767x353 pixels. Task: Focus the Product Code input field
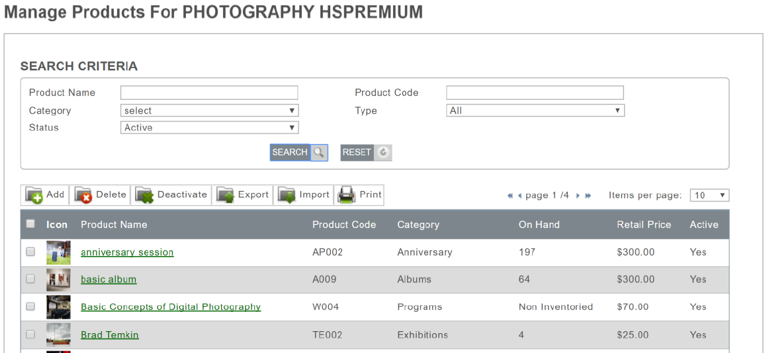(x=535, y=93)
